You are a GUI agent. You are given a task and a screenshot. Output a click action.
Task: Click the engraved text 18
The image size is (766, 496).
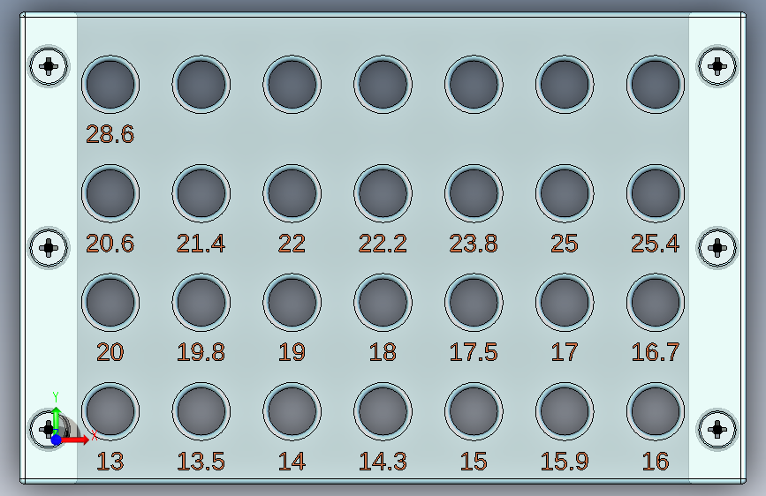pos(383,352)
